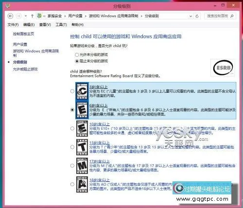Open the recent locations dropdown arrow
The width and height of the screenshot is (243, 208).
(26, 16)
